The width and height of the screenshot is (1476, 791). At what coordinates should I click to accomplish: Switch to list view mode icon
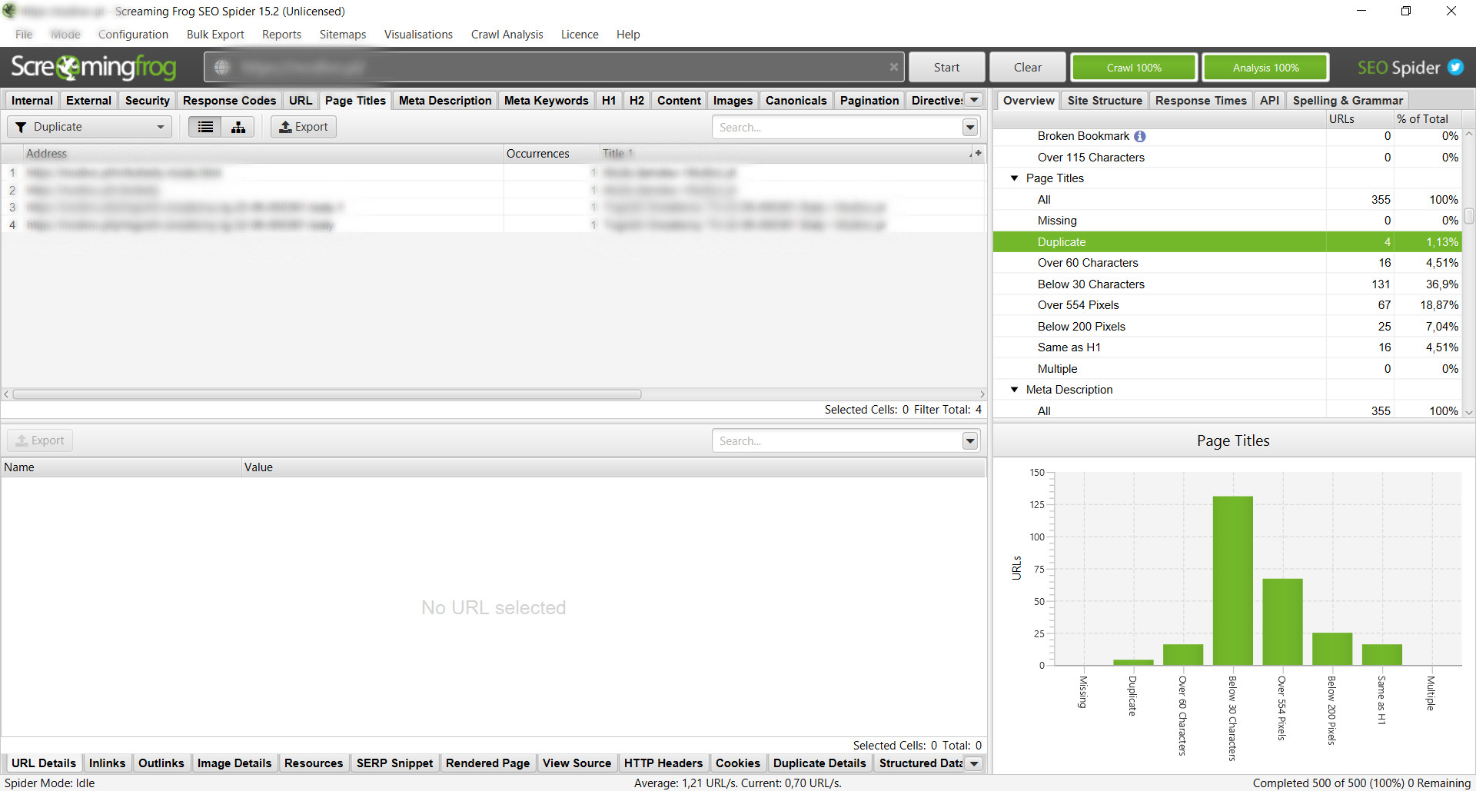pyautogui.click(x=205, y=127)
